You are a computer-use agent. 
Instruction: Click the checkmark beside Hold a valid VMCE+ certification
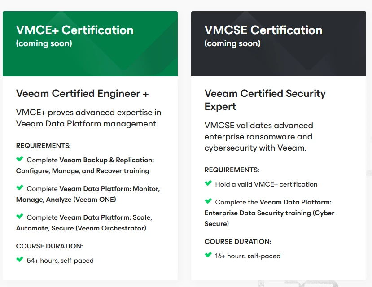pyautogui.click(x=208, y=183)
